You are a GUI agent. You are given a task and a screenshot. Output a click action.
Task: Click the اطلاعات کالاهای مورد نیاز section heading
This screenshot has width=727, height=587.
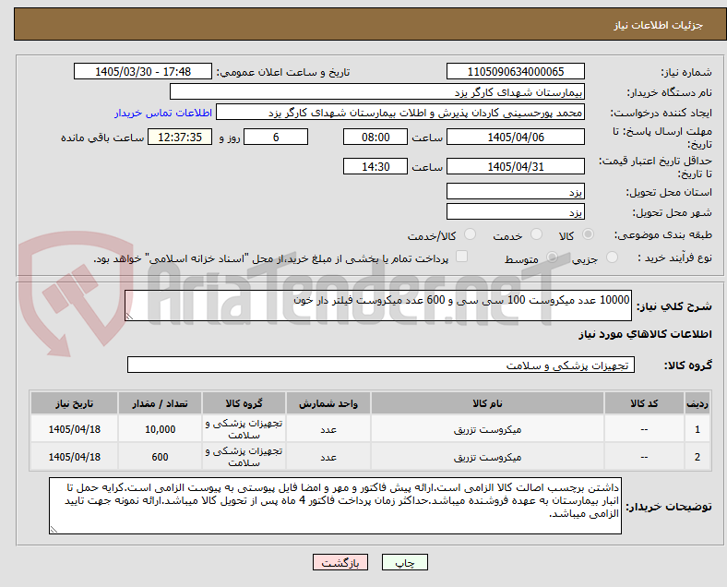(x=645, y=334)
